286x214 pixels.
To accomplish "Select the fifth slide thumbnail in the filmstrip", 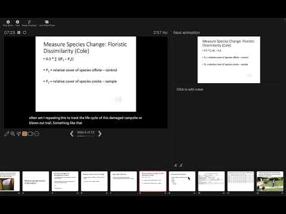I will (65, 181).
